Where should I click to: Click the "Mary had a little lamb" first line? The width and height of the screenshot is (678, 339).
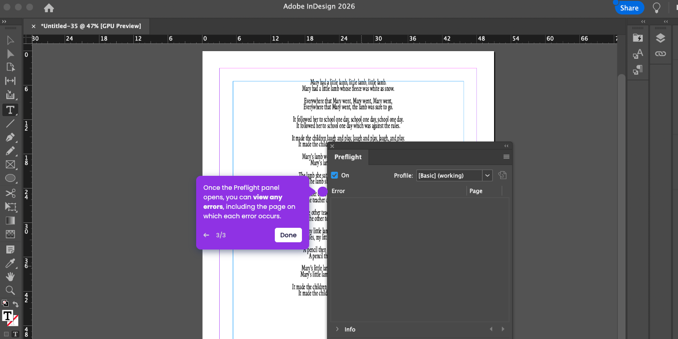pyautogui.click(x=348, y=82)
